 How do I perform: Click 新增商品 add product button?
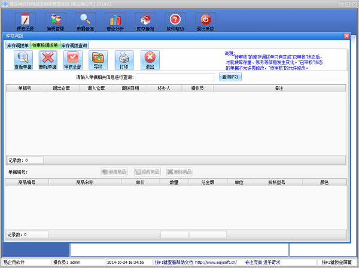(114, 172)
